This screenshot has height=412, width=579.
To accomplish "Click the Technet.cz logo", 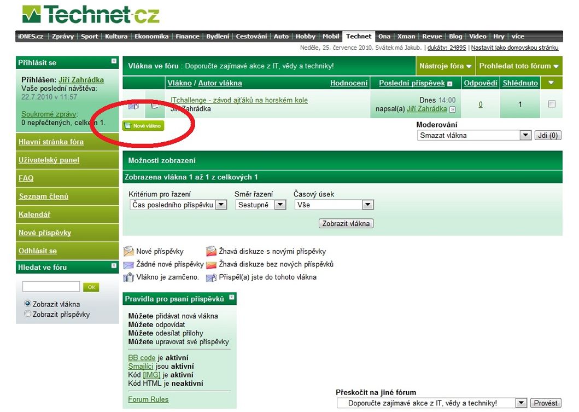I will point(91,15).
